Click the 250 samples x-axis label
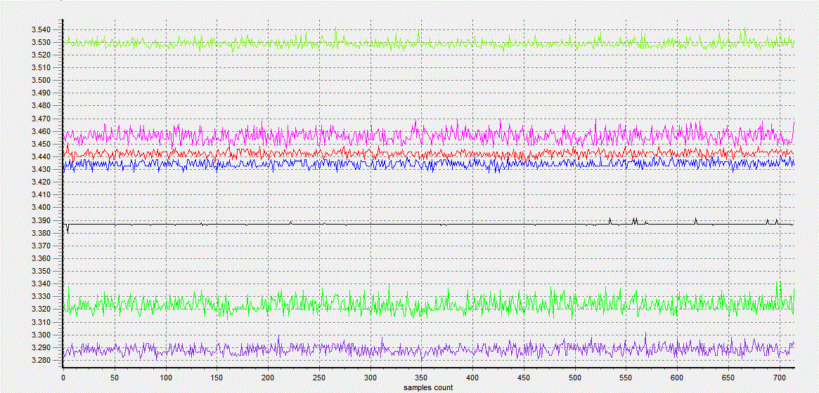819x393 pixels. coord(319,377)
